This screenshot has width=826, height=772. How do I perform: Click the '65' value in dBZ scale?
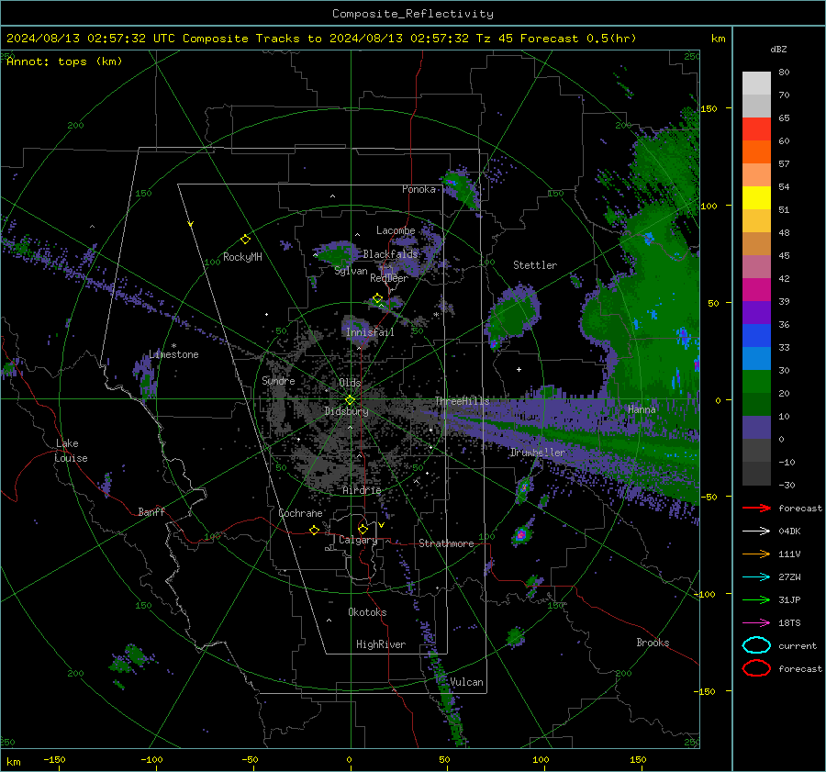pyautogui.click(x=784, y=118)
